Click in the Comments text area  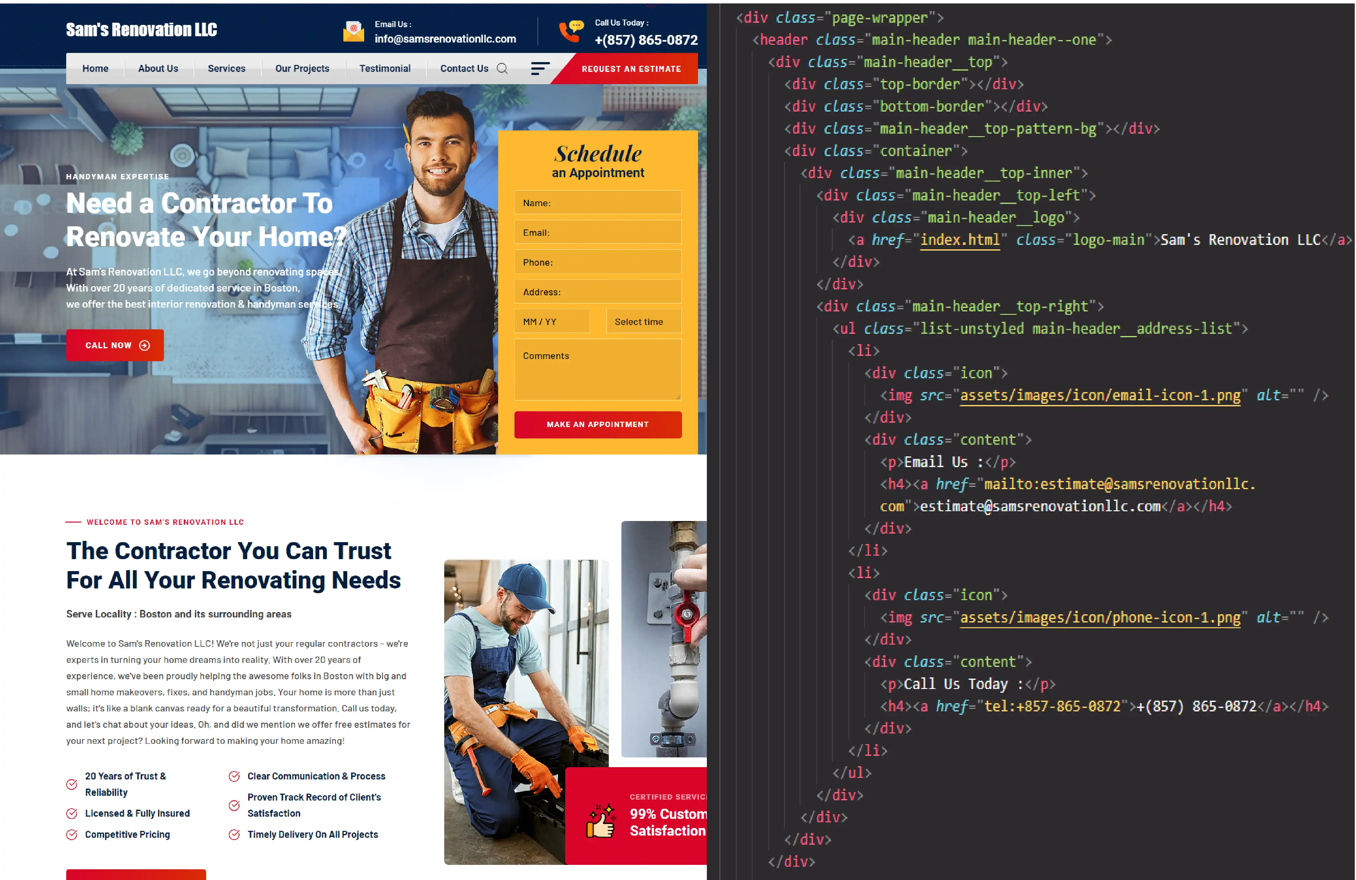pos(598,369)
